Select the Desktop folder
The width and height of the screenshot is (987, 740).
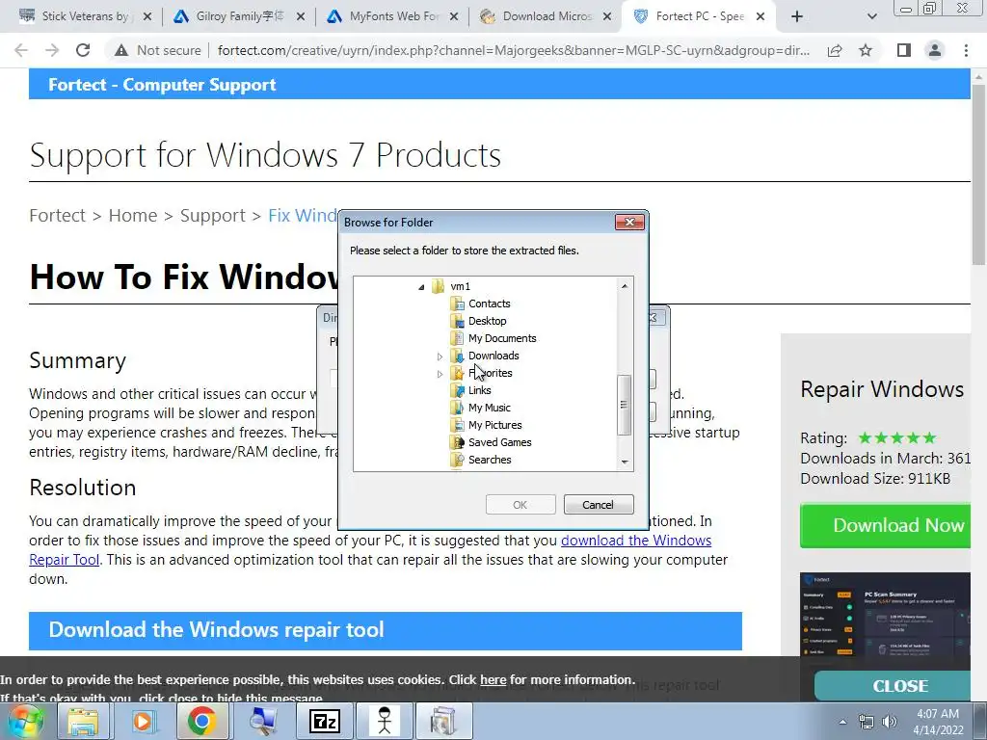point(487,321)
